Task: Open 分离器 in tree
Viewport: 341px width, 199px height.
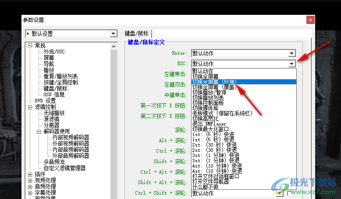Action: point(51,125)
